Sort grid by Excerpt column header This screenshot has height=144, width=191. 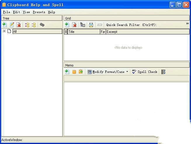click(x=148, y=32)
